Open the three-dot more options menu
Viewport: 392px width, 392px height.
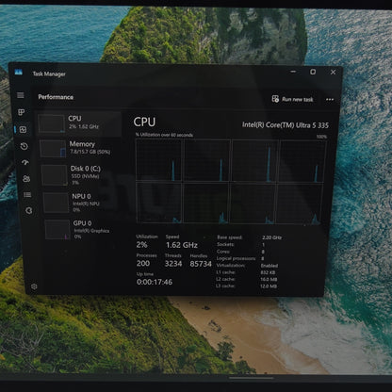(330, 100)
